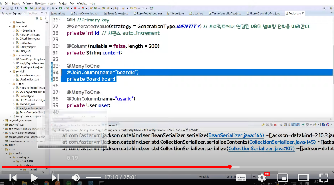Expand the src/main/resources folder
Image resolution: width=334 pixels, height=185 pixels.
pyautogui.click(x=3, y=121)
